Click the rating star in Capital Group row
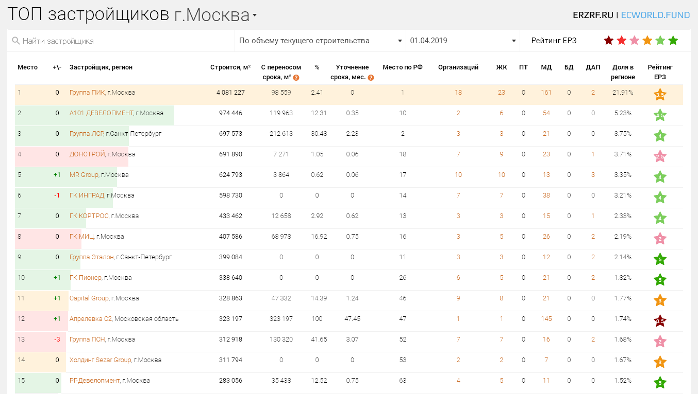This screenshot has height=394, width=698. pos(660,300)
